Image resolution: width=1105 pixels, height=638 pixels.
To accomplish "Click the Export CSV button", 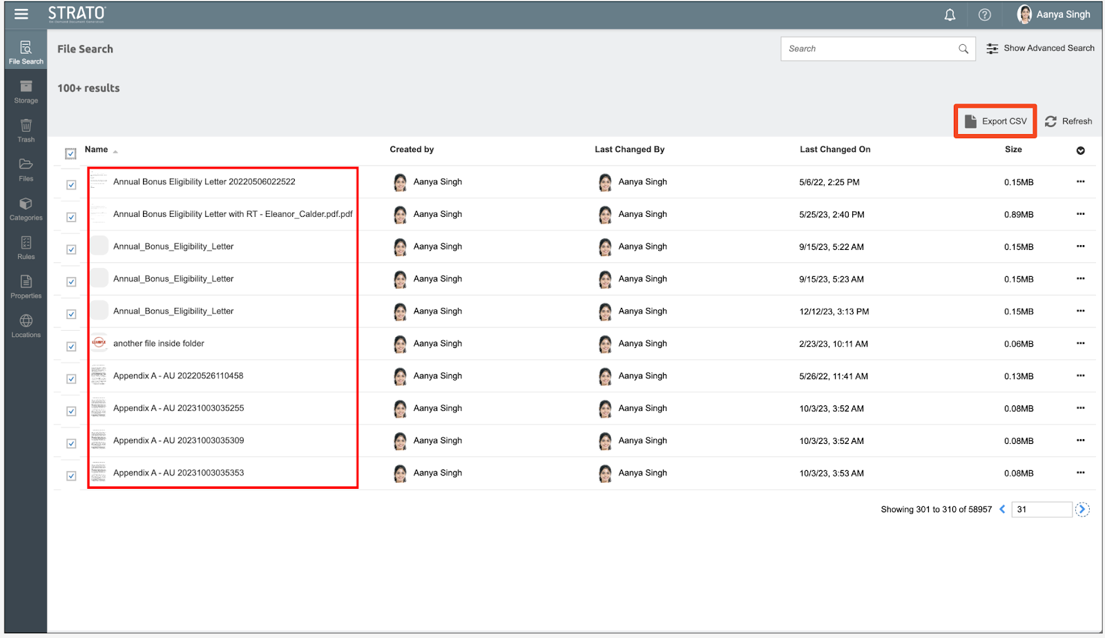I will (x=995, y=122).
